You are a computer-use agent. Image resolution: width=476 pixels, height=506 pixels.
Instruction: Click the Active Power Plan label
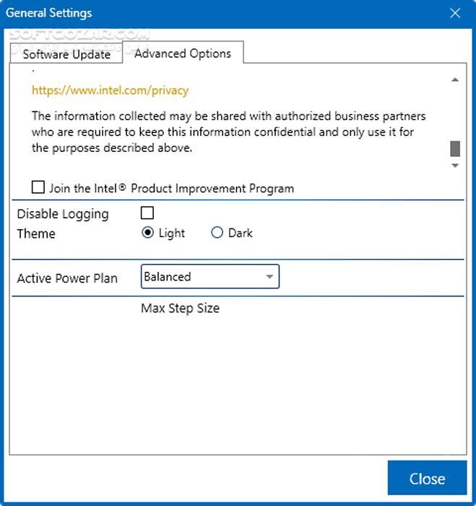click(x=67, y=278)
